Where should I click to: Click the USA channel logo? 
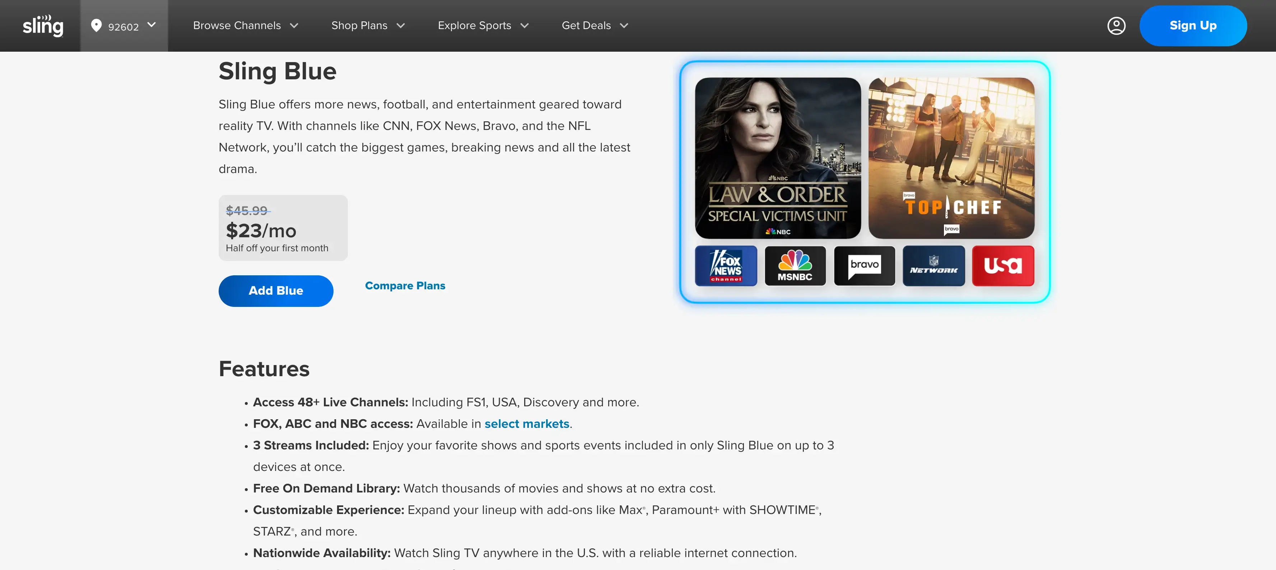coord(1003,266)
